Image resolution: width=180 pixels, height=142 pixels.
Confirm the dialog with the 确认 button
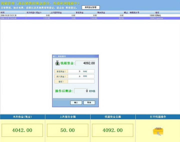[76, 102]
